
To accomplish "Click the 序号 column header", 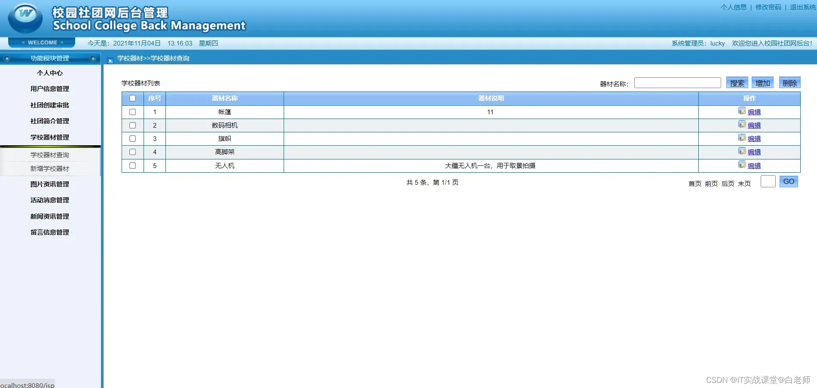I will point(155,98).
